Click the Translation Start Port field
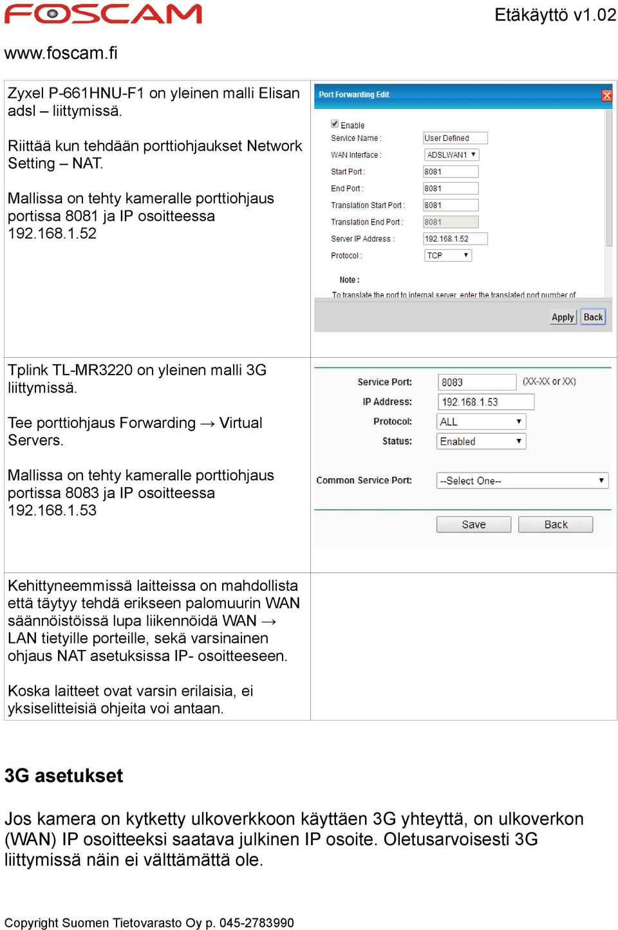 tap(451, 205)
